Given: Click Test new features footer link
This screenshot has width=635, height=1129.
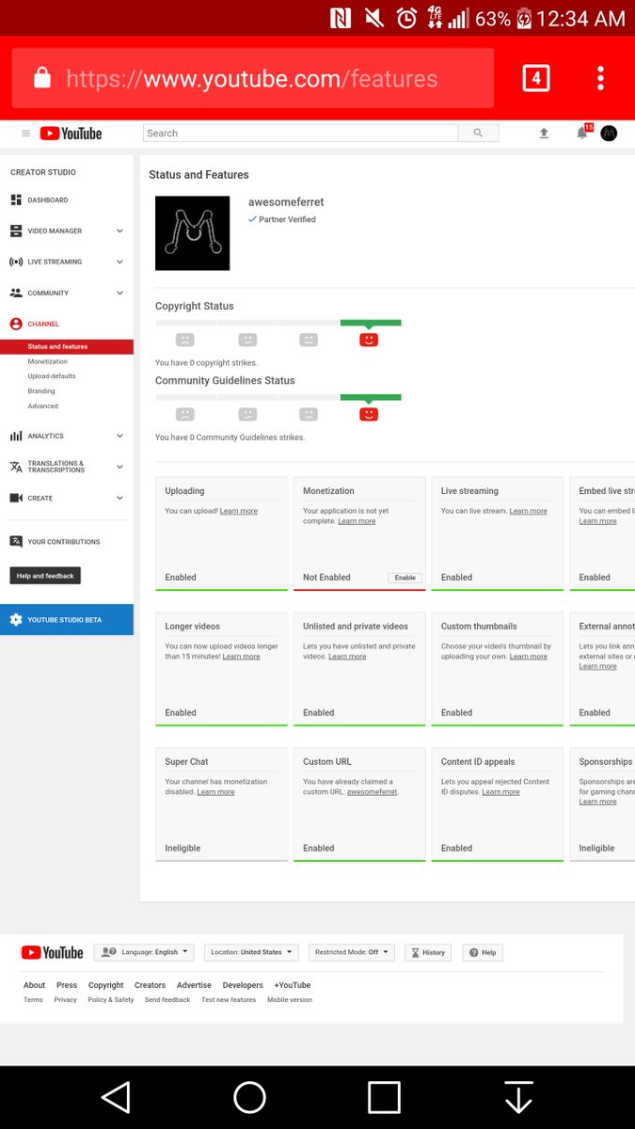Looking at the screenshot, I should 229,1000.
